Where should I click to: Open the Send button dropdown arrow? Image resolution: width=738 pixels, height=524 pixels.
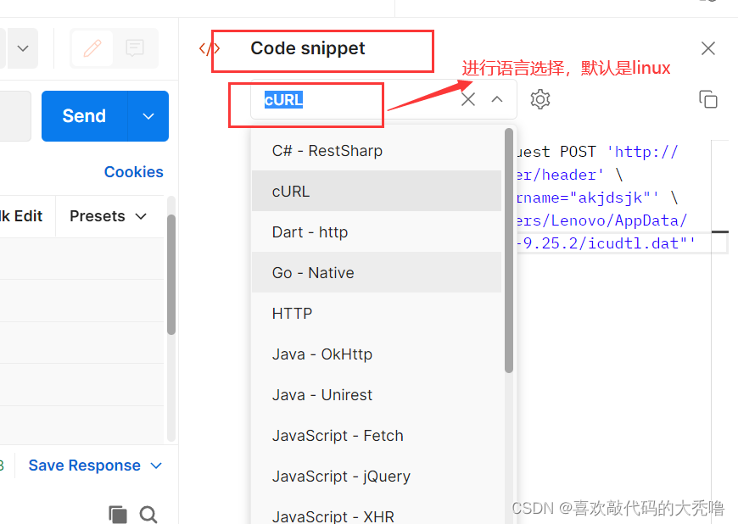[x=148, y=116]
